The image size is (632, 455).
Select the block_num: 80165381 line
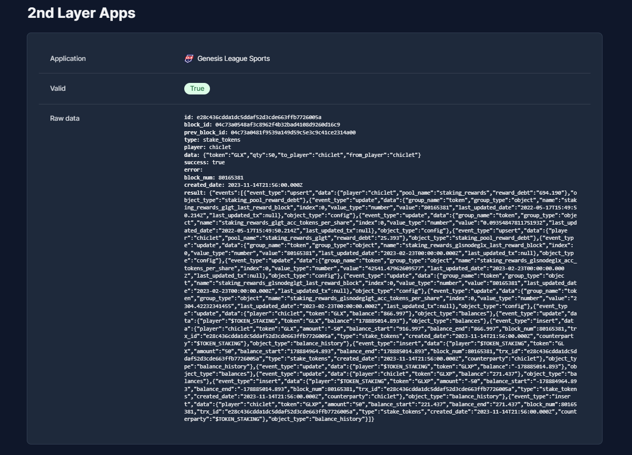pyautogui.click(x=214, y=178)
